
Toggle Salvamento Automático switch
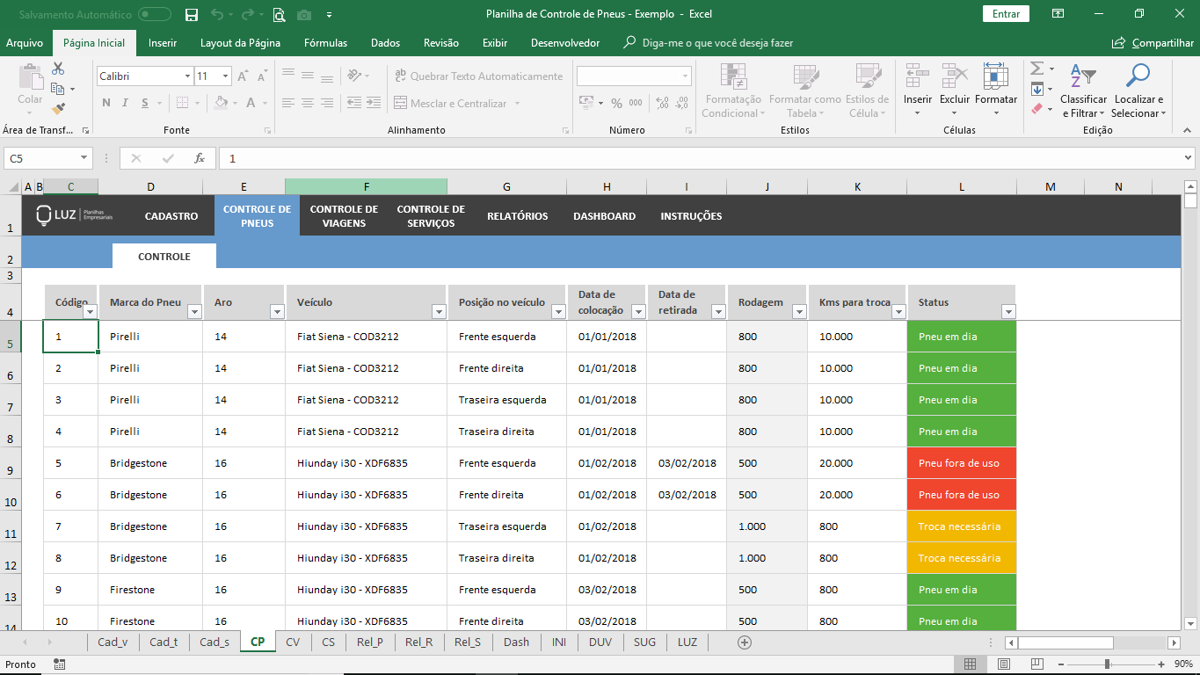click(155, 14)
